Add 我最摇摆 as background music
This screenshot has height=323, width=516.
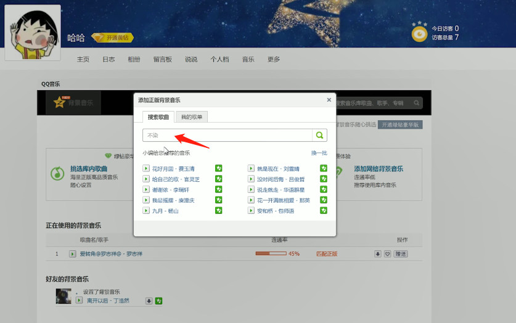coord(218,200)
